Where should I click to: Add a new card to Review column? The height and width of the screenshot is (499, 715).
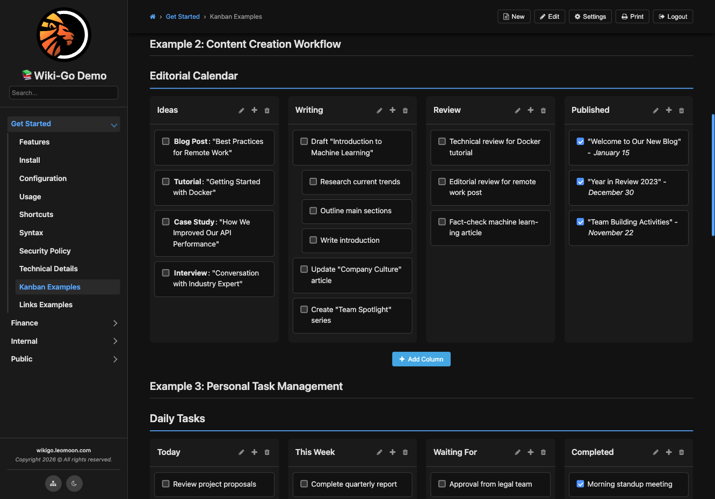[x=530, y=110]
